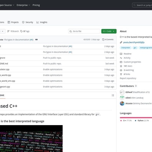Click the book icon beside Readme
This screenshot has width=152, height=152.
point(121,54)
